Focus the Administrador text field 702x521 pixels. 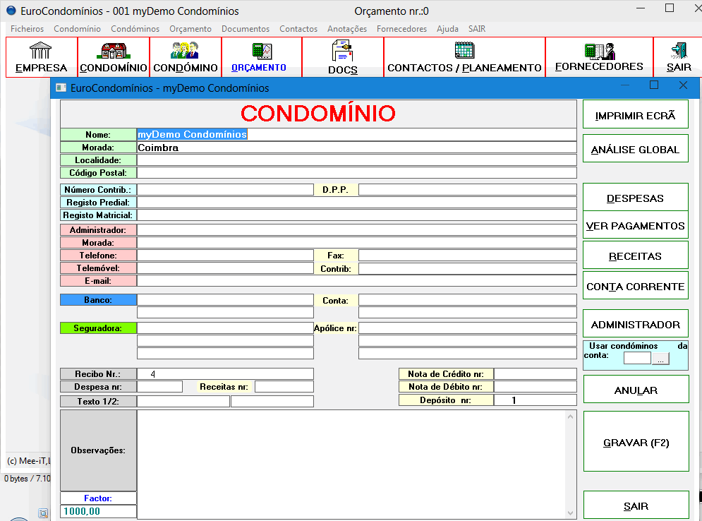point(356,230)
